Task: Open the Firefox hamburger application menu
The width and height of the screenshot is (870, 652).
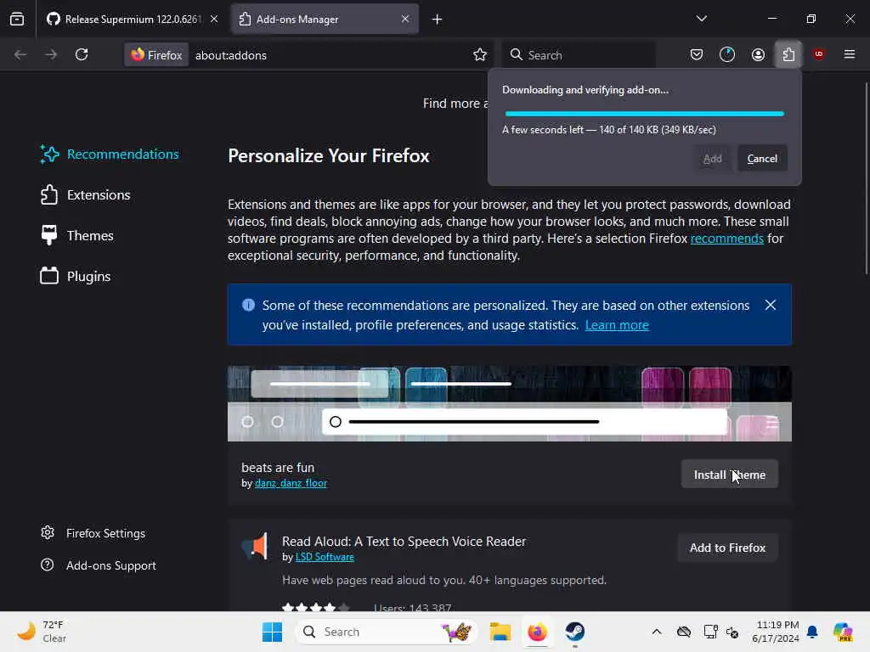Action: coord(850,54)
